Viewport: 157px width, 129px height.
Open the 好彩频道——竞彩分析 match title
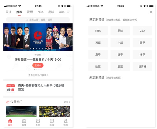(x=38, y=60)
